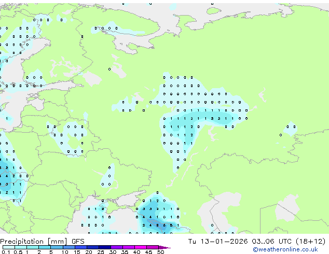Click the '30' legend scale label
The height and width of the screenshot is (254, 329).
113,252
